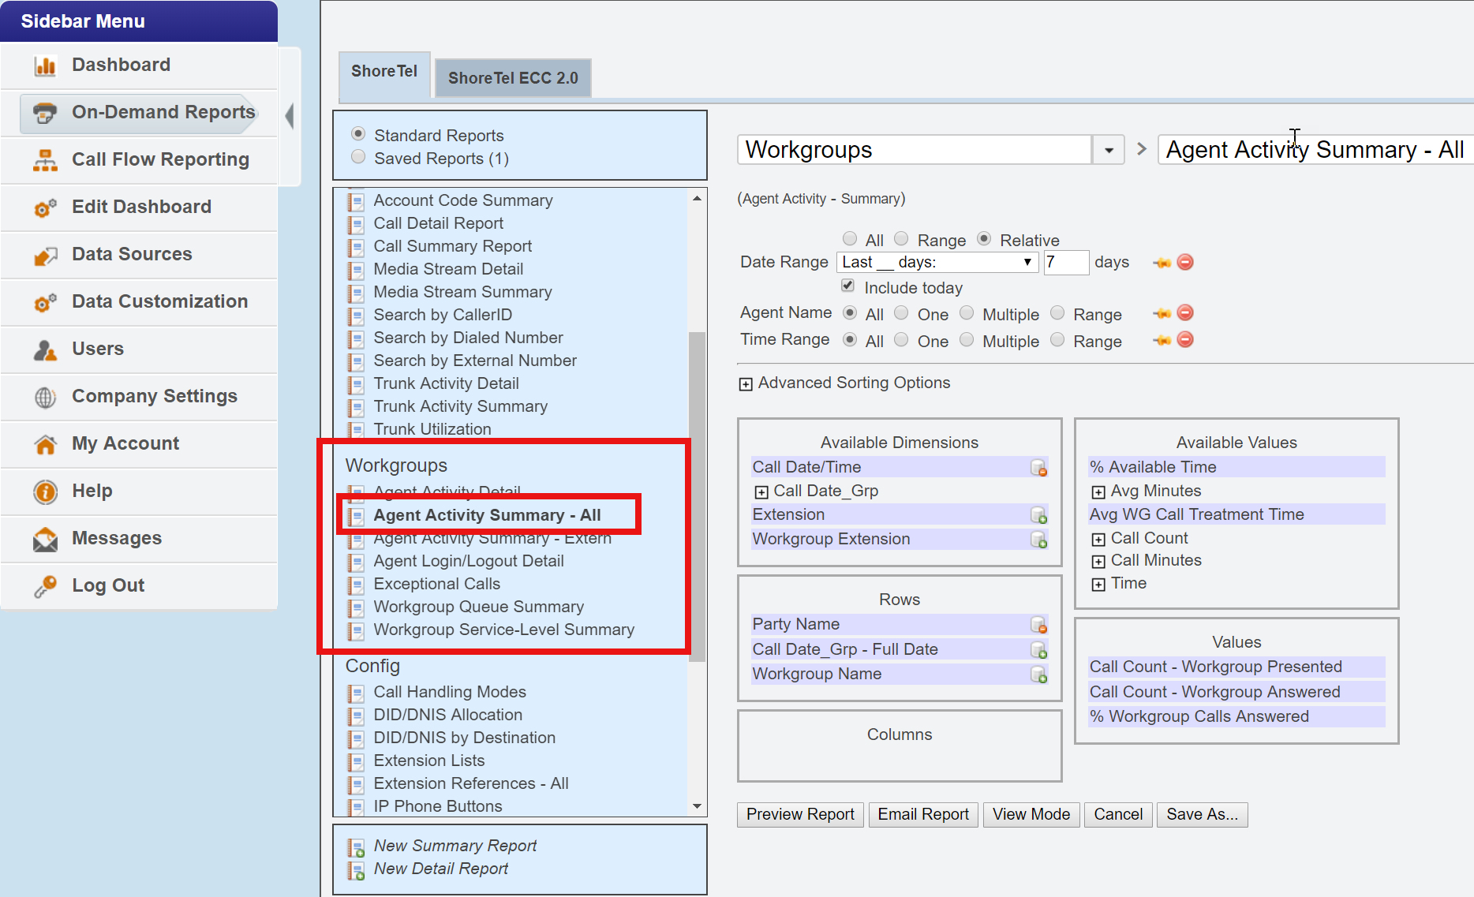
Task: Click the add icon beside Workgroup Extension dimension
Action: pyautogui.click(x=1038, y=540)
